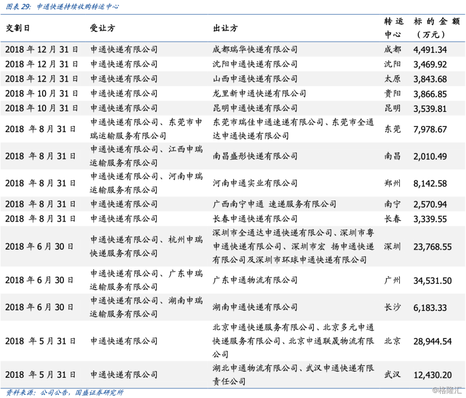Click the 受让方 cell mentioning 东莞市申瑞运输服务有限公司
This screenshot has width=466, height=398.
[x=146, y=129]
